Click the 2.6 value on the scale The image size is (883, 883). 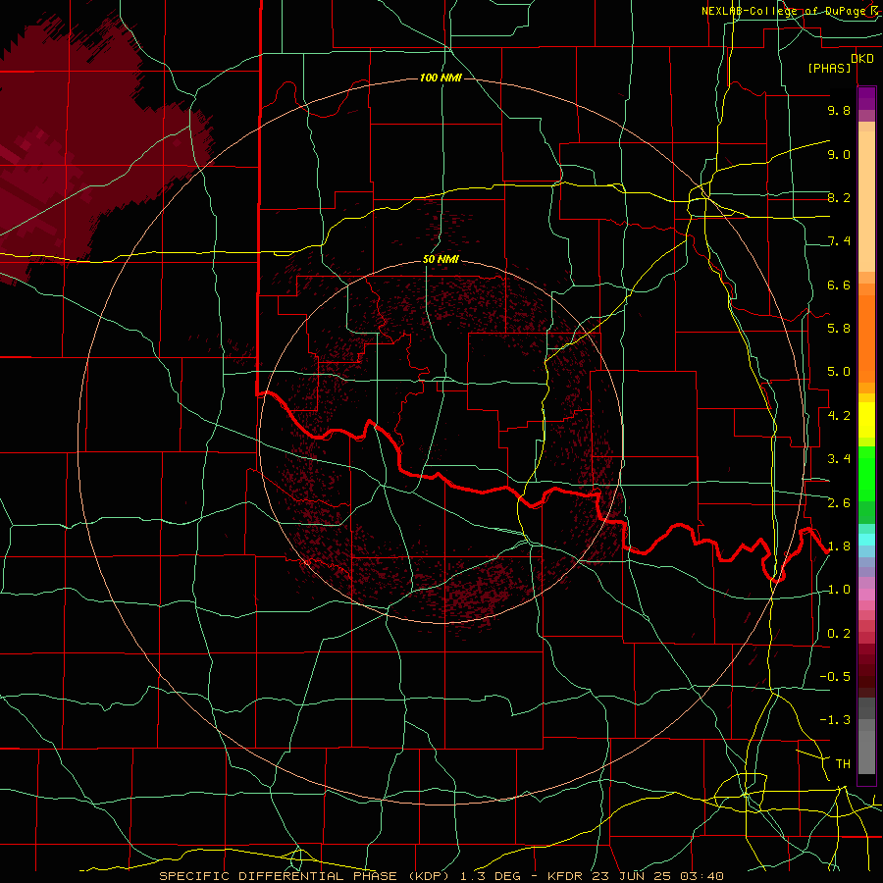click(x=839, y=503)
